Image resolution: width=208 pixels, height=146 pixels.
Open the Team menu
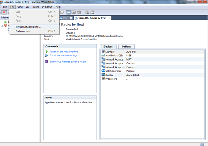coord(36,7)
